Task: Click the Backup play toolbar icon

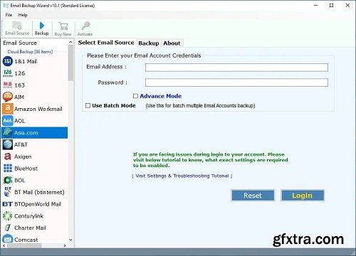Action: [x=42, y=26]
